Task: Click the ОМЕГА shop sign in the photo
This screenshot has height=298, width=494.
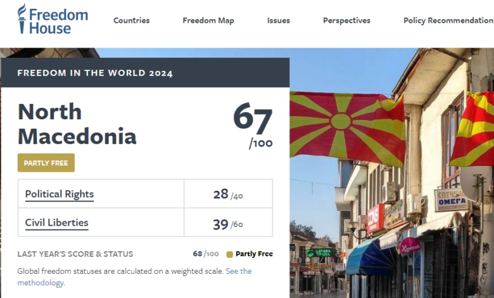Action: pos(451,200)
